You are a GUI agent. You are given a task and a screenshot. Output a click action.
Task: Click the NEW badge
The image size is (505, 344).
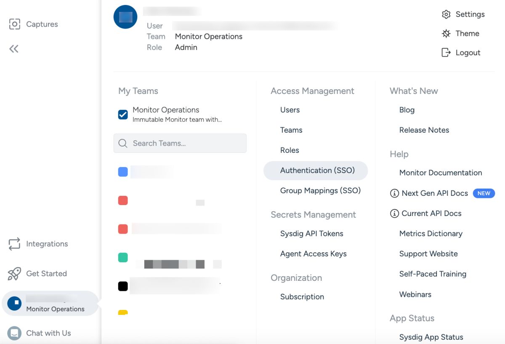484,193
